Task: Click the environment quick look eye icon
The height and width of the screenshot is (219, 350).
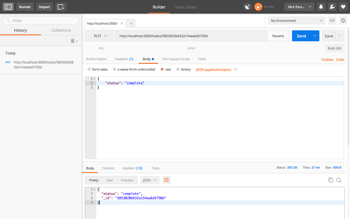Action: click(x=332, y=20)
